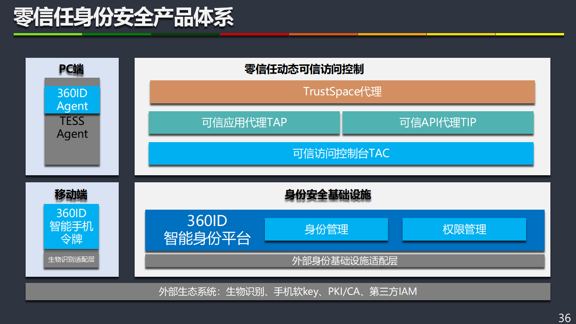Select the 移动端 heading
Image resolution: width=576 pixels, height=324 pixels.
coord(71,195)
